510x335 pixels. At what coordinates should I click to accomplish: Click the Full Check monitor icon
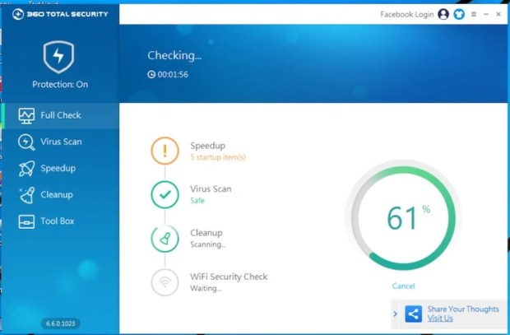pyautogui.click(x=26, y=115)
